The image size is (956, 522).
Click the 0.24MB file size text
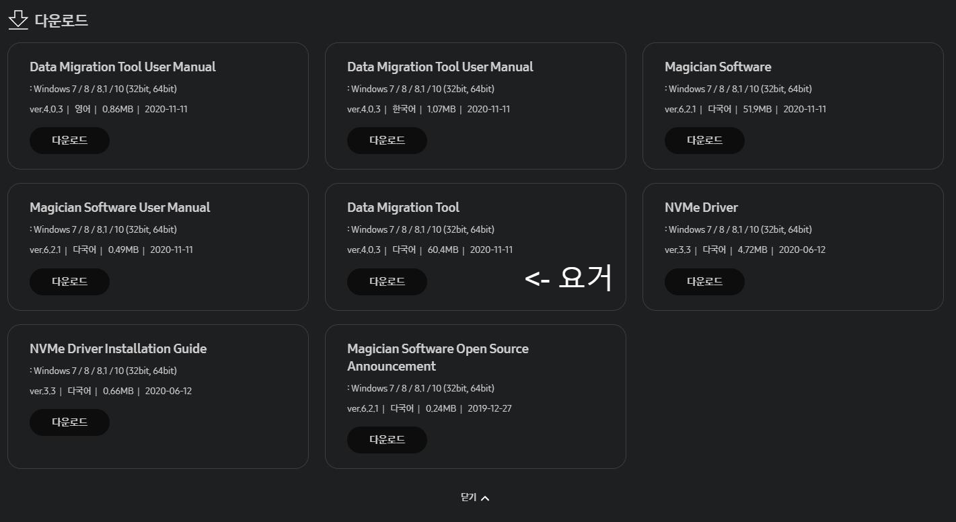coord(441,408)
